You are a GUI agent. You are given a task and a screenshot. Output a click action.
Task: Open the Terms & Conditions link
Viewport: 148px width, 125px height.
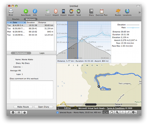116,108
